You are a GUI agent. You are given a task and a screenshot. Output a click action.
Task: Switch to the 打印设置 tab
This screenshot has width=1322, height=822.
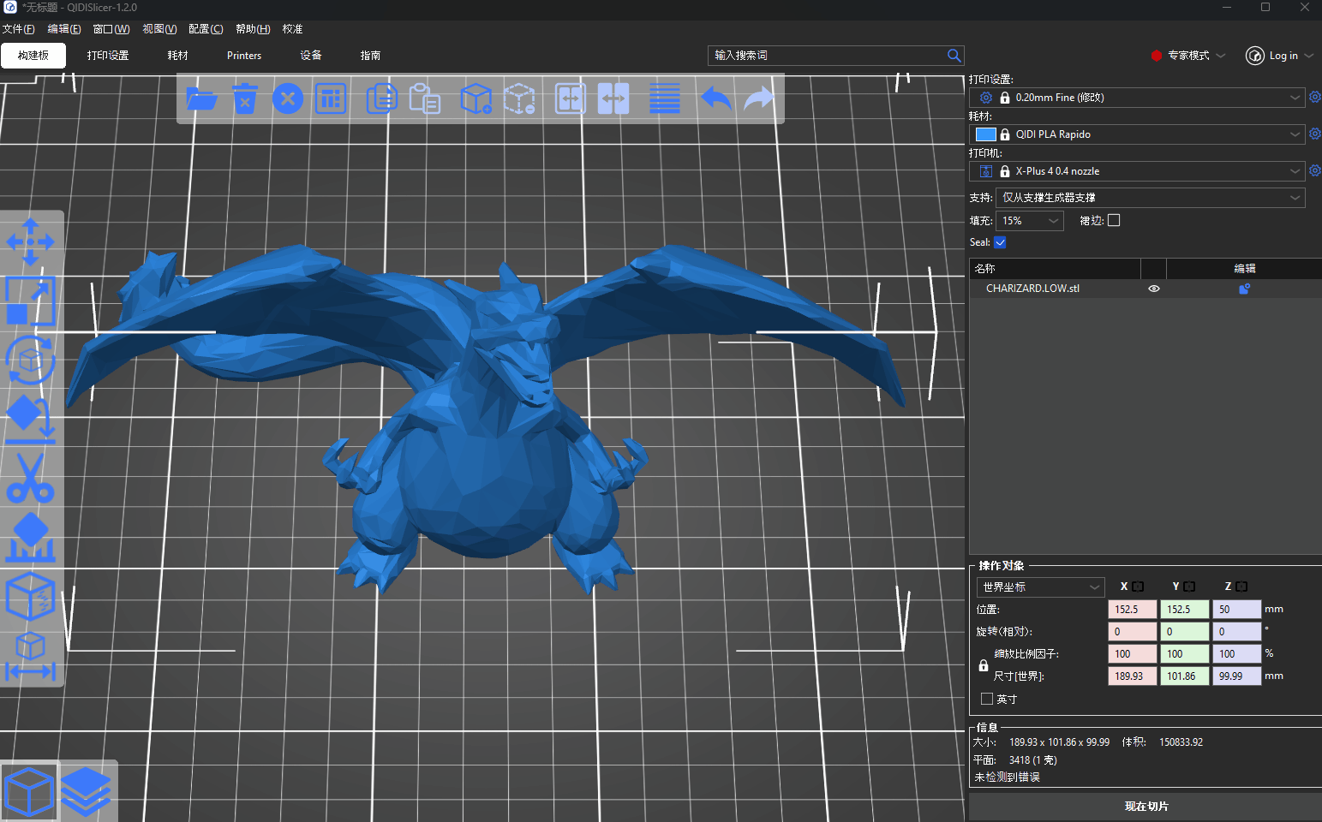pyautogui.click(x=108, y=56)
